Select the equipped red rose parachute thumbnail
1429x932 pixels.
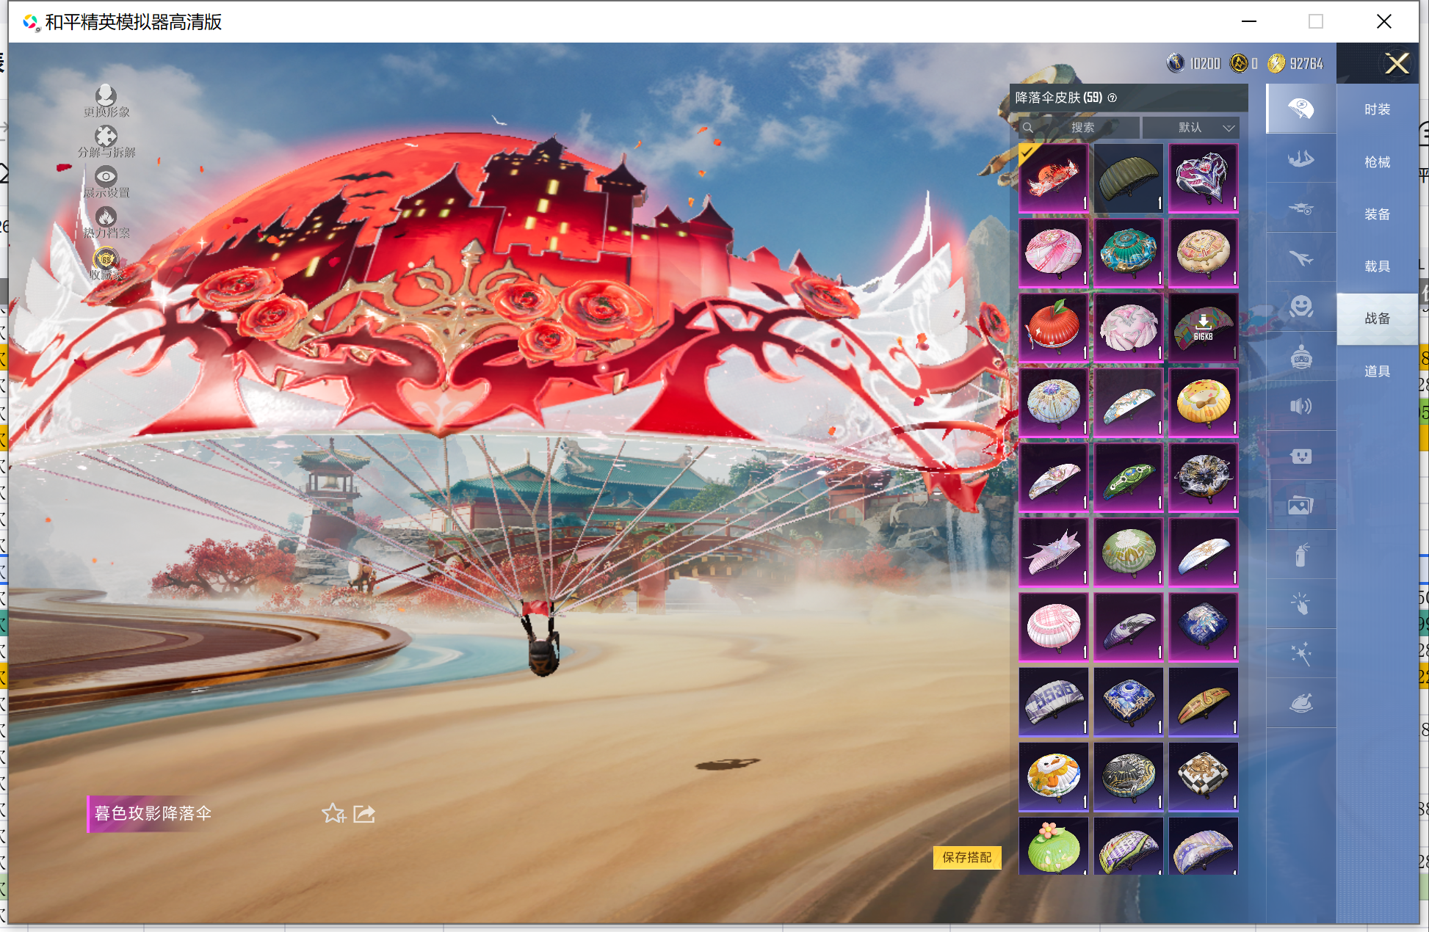1053,178
